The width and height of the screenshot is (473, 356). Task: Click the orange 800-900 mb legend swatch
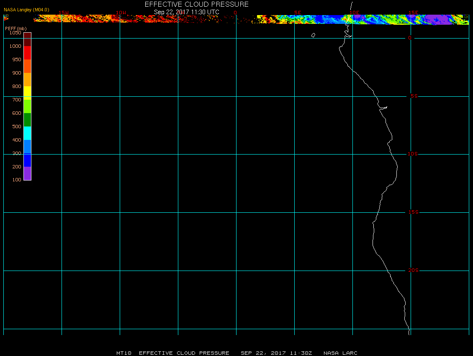point(27,80)
